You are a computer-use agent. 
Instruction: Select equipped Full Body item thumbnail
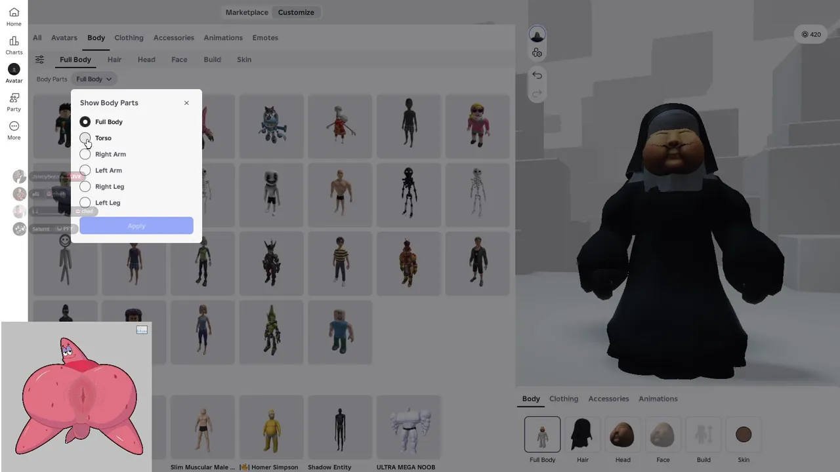[x=542, y=434]
